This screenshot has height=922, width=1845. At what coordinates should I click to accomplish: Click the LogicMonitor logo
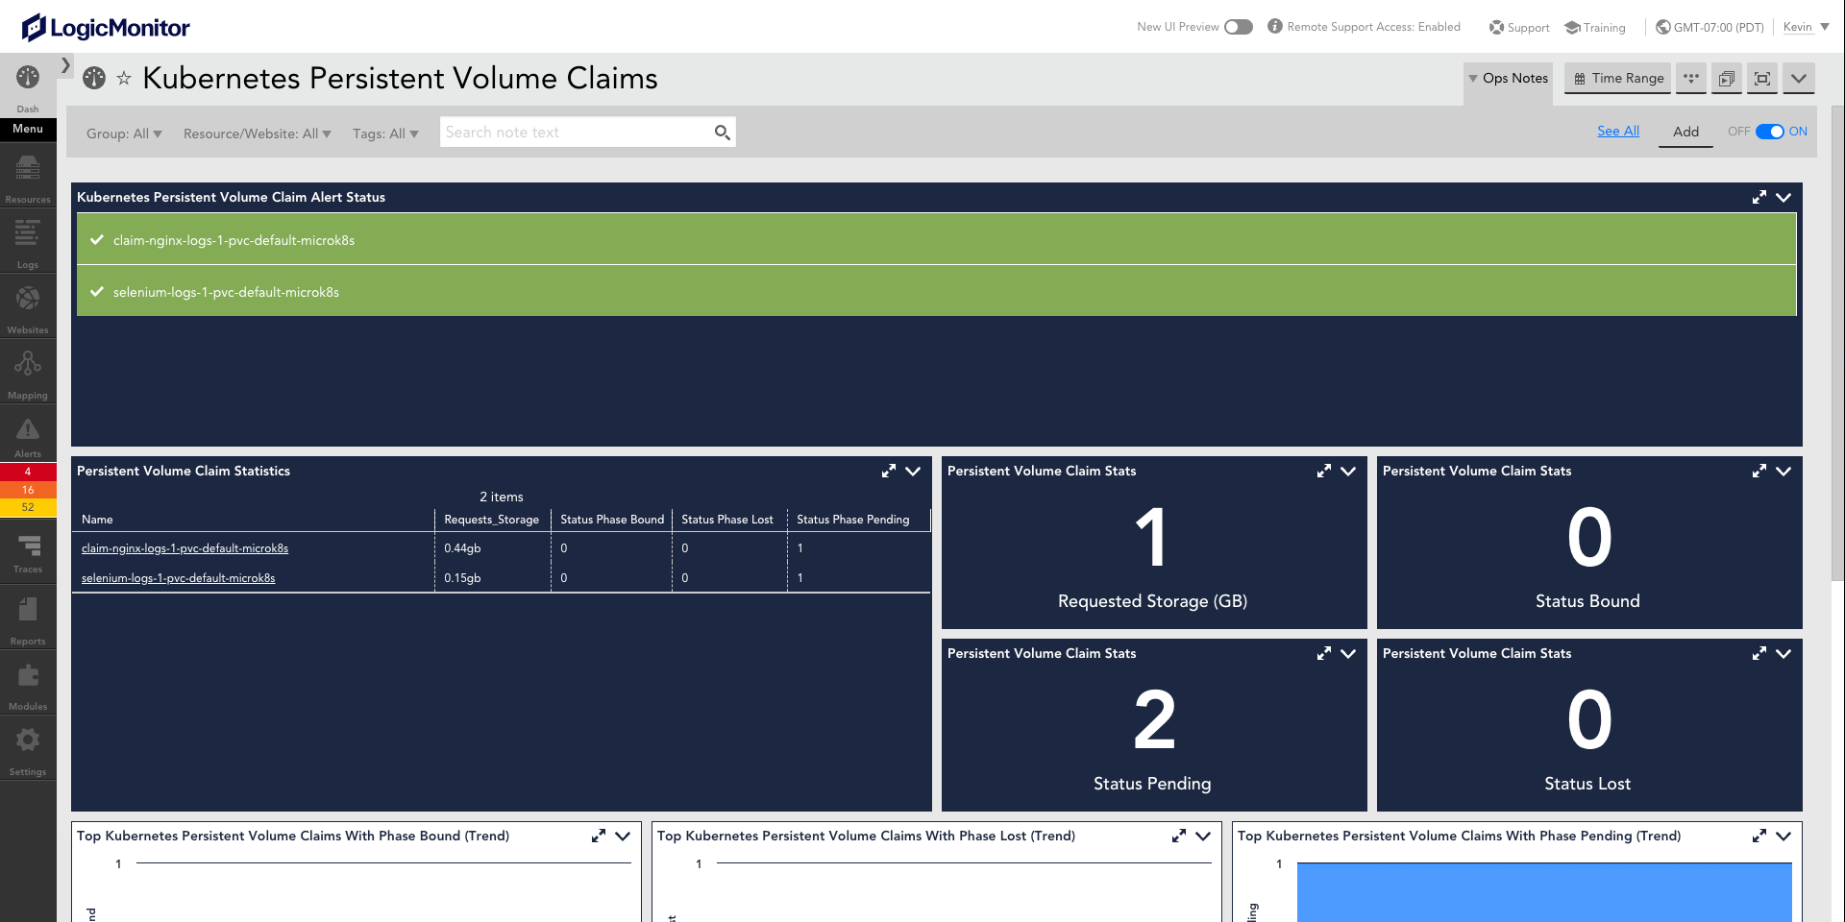pos(106,27)
